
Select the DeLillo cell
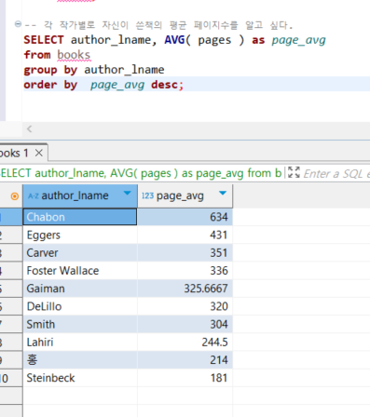(x=80, y=306)
